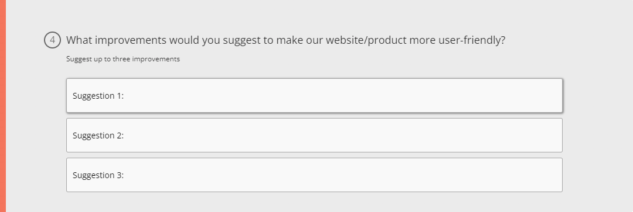
Task: Select the "Suggest up to three improvements" hint
Action: click(x=122, y=59)
